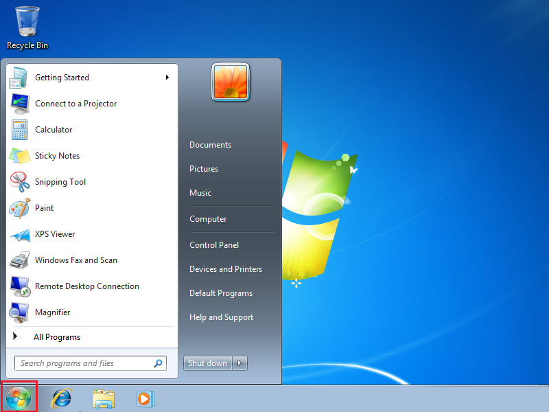Open Devices and Printers
This screenshot has width=549, height=412.
click(225, 269)
